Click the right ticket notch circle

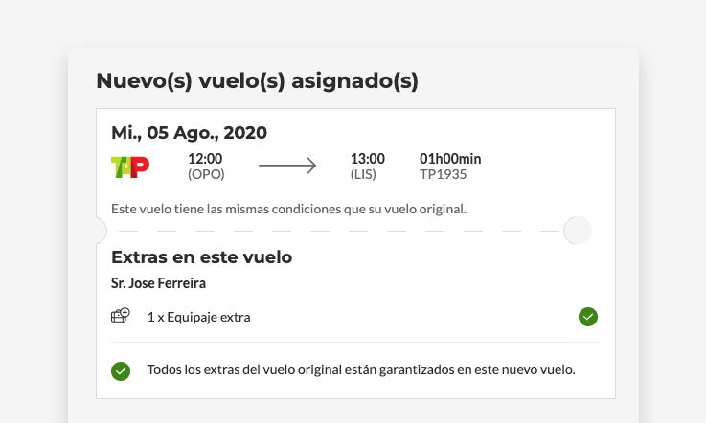pyautogui.click(x=578, y=231)
